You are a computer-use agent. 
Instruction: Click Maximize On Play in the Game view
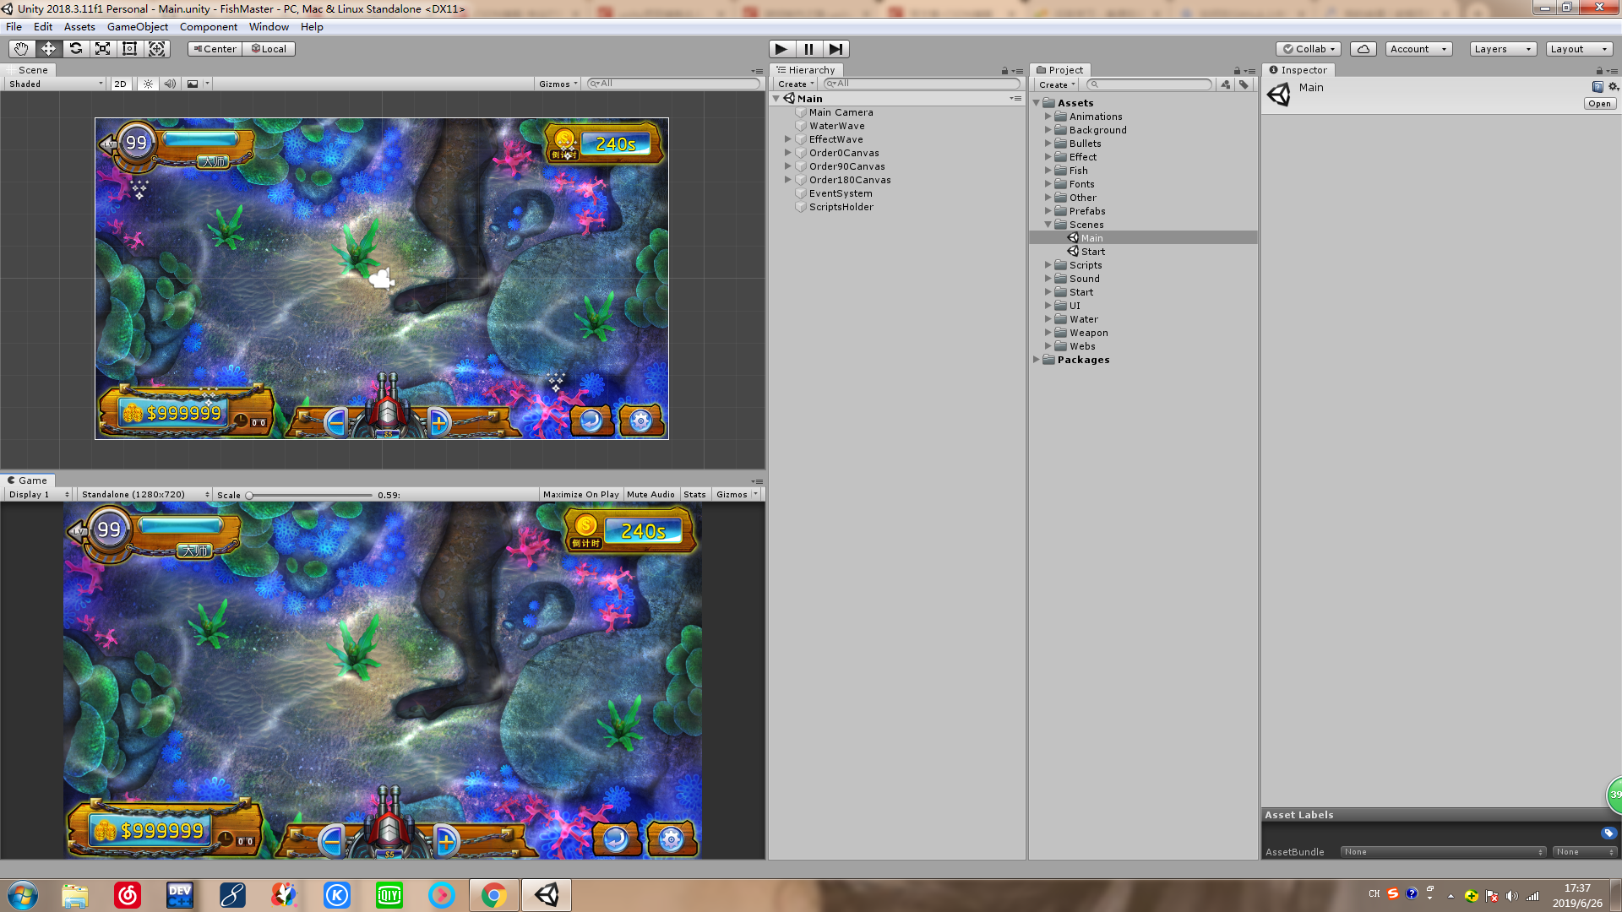click(x=581, y=494)
